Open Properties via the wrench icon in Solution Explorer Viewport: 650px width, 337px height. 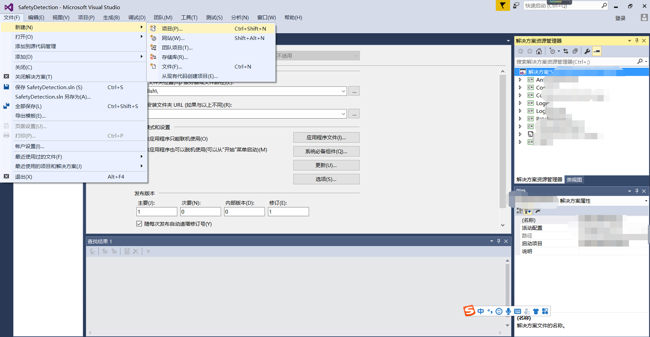point(587,51)
